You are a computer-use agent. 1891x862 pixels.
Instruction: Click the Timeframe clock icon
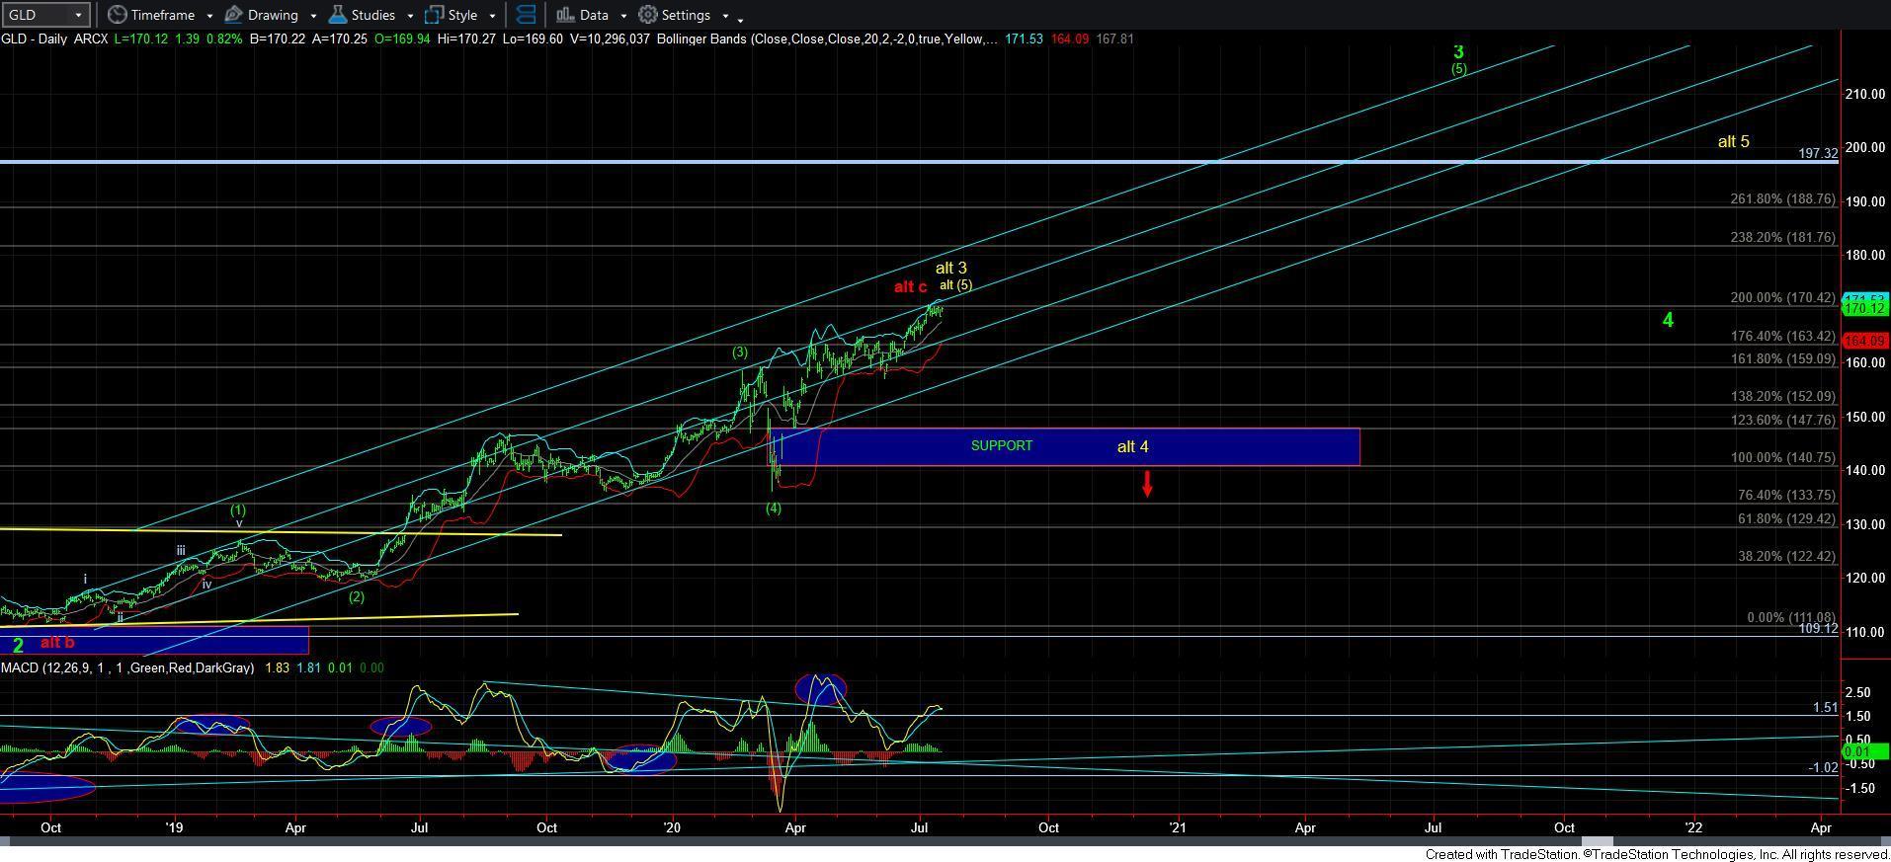coord(117,15)
